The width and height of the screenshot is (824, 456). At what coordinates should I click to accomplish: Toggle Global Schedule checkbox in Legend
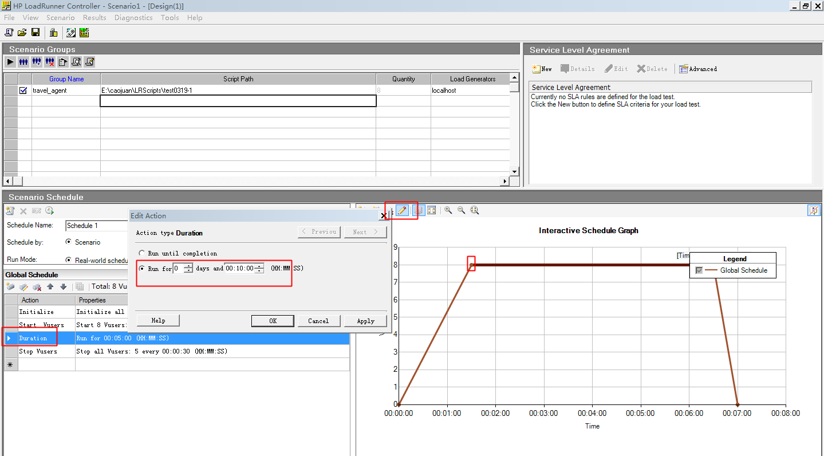coord(699,270)
